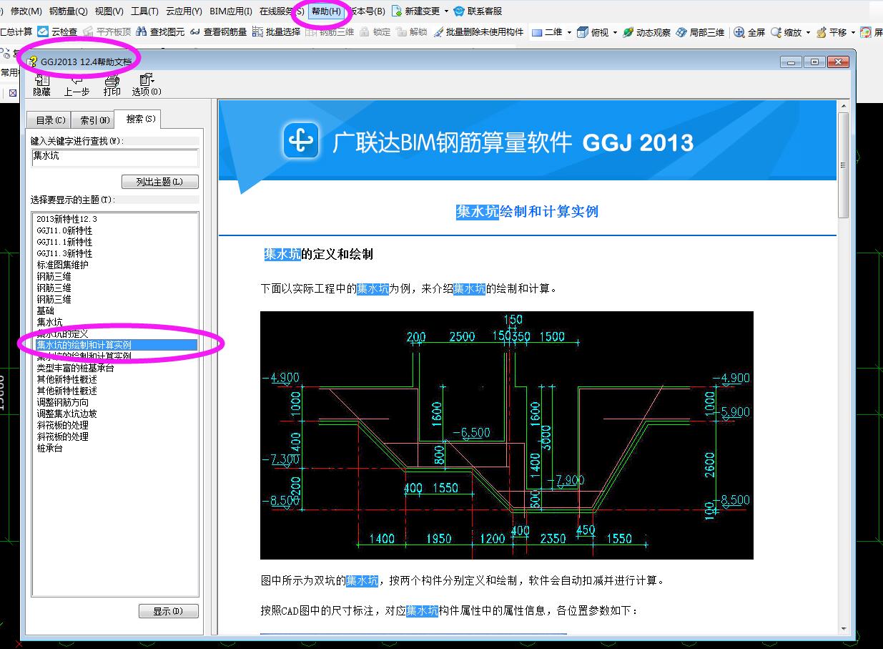Click 缩放 zoom tool
Screen dimensions: 883x649
[786, 32]
